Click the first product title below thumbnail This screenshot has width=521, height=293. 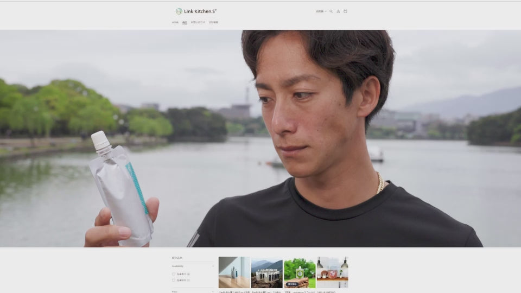[234, 291]
